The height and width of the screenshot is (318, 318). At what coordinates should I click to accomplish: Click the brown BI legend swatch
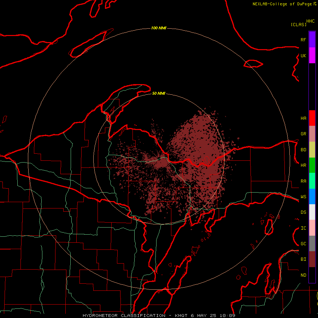(312, 259)
